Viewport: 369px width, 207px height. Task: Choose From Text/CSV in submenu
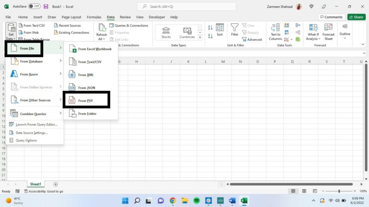pos(91,62)
